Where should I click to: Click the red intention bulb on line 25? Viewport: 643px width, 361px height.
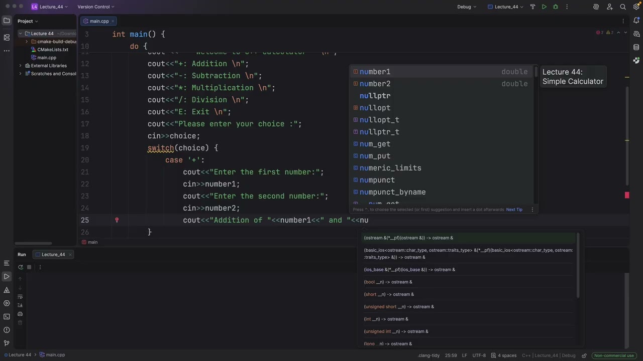pyautogui.click(x=117, y=220)
